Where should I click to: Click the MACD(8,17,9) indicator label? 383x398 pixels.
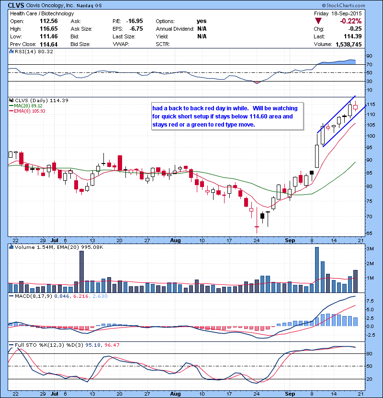click(x=34, y=296)
